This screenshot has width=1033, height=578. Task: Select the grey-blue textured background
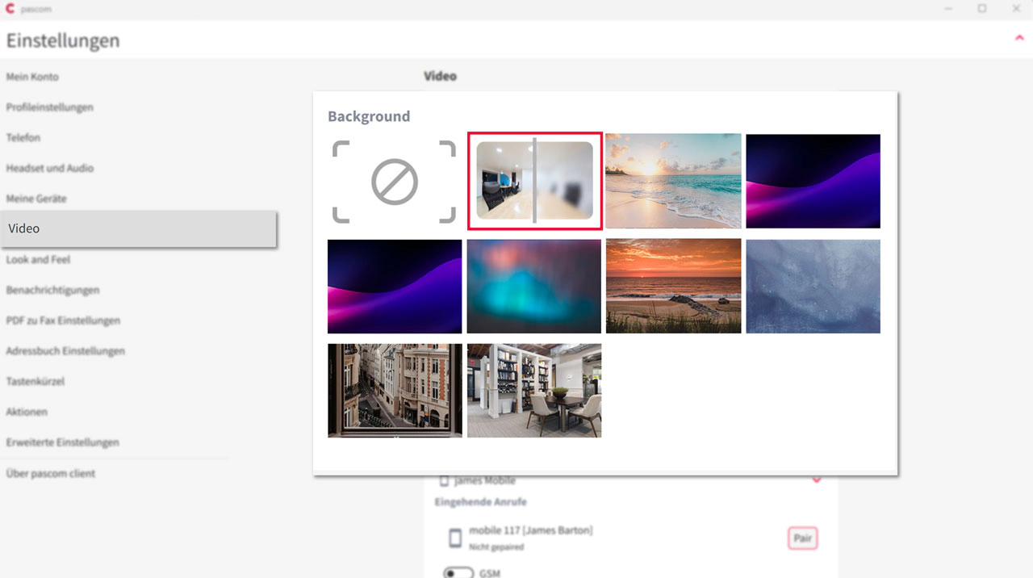click(813, 286)
